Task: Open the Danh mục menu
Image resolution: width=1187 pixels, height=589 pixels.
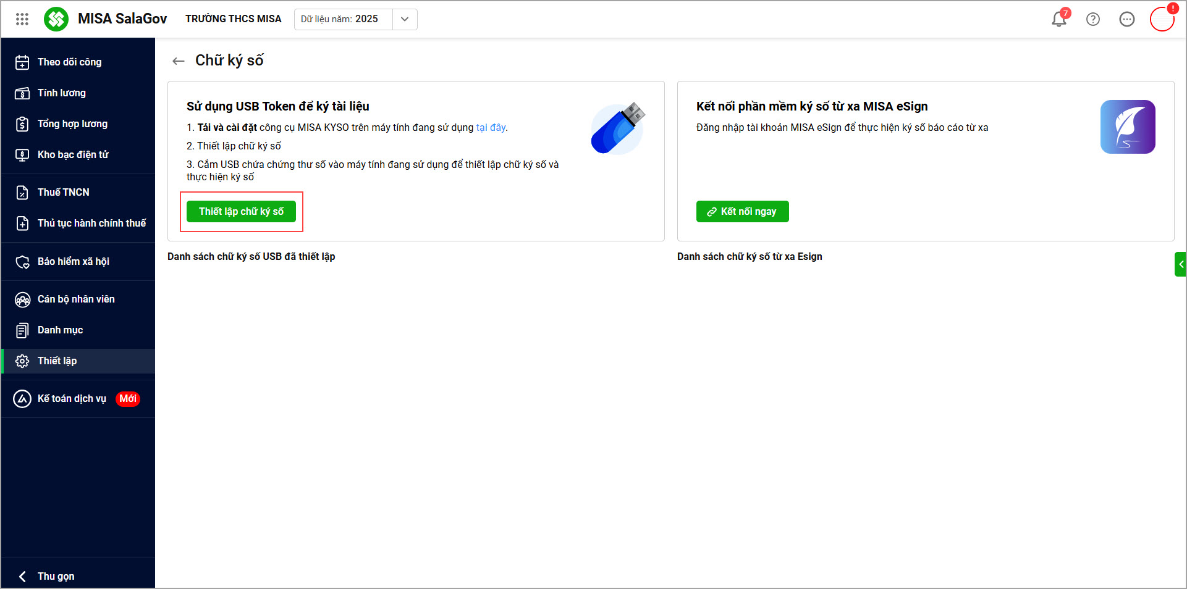Action: (x=78, y=330)
